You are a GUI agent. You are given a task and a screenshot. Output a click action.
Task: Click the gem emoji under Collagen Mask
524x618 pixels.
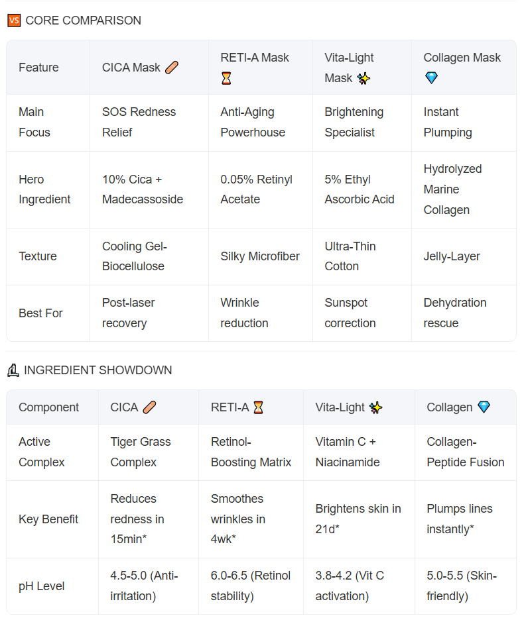click(431, 78)
